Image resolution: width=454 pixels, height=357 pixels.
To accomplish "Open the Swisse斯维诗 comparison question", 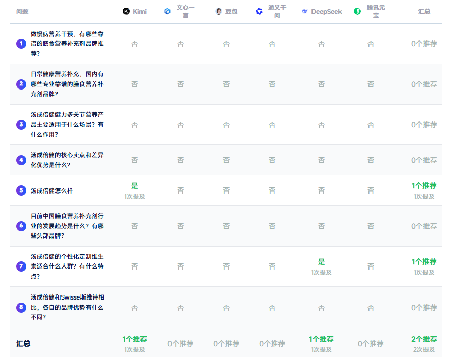I will point(67,307).
